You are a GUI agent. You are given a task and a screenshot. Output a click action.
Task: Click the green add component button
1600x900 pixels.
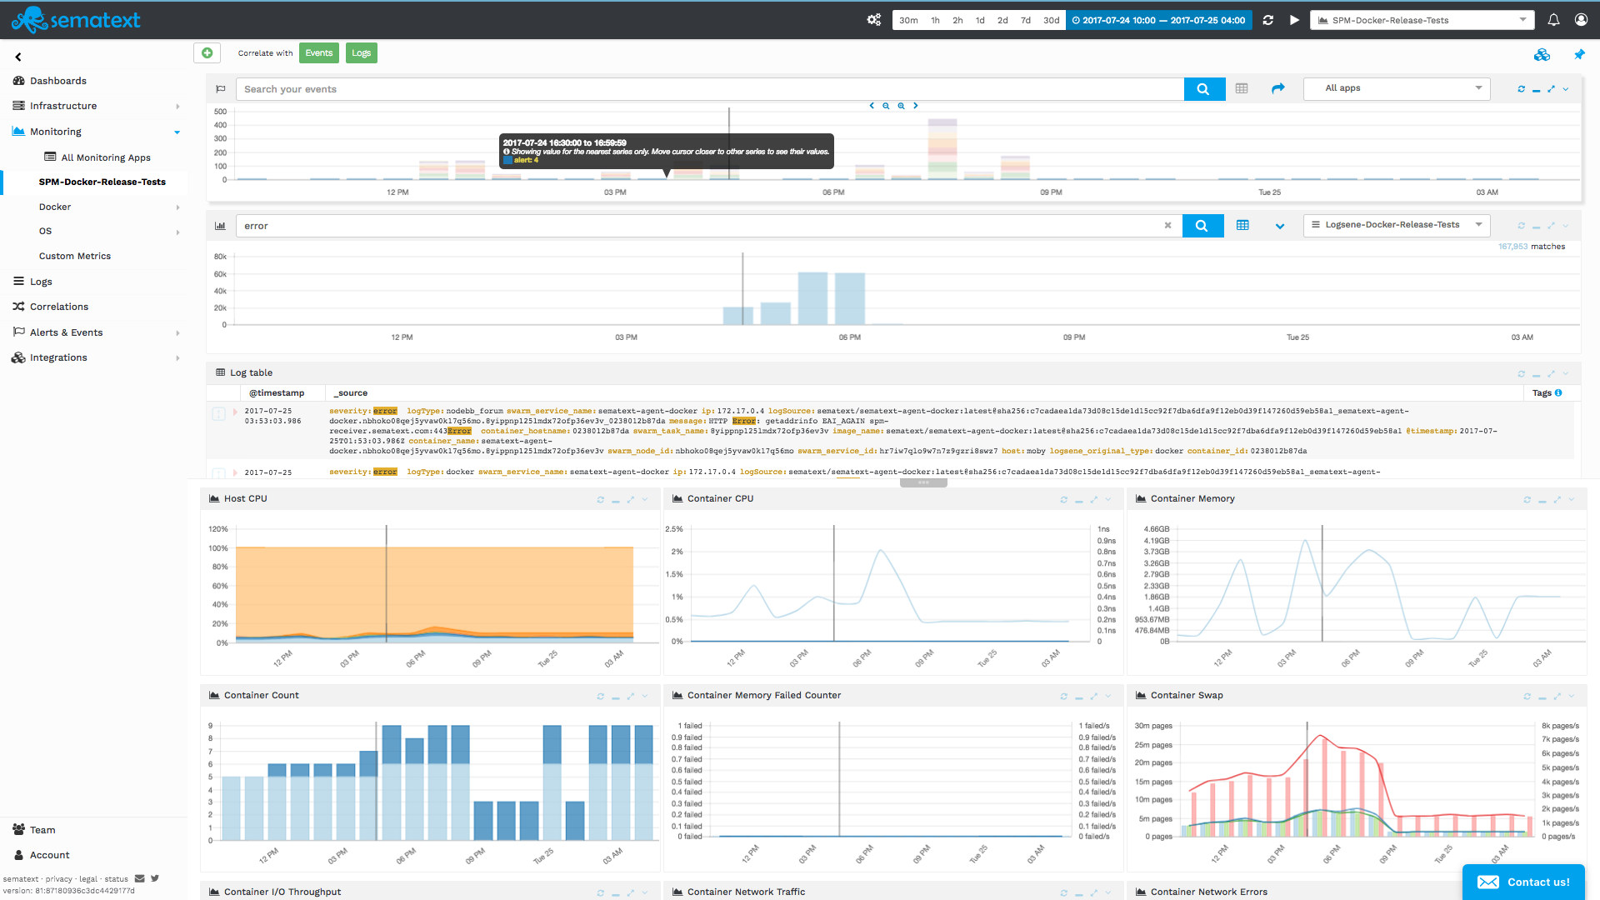click(207, 52)
